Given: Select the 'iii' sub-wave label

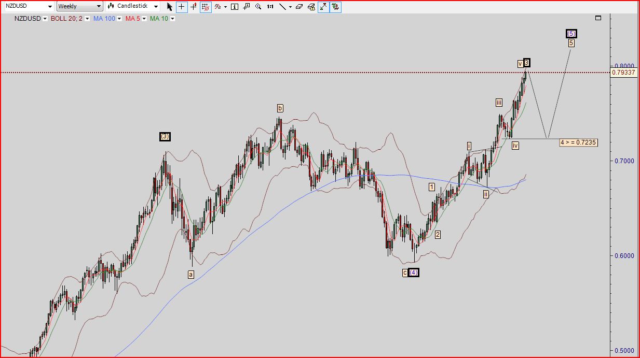Looking at the screenshot, I should [499, 103].
